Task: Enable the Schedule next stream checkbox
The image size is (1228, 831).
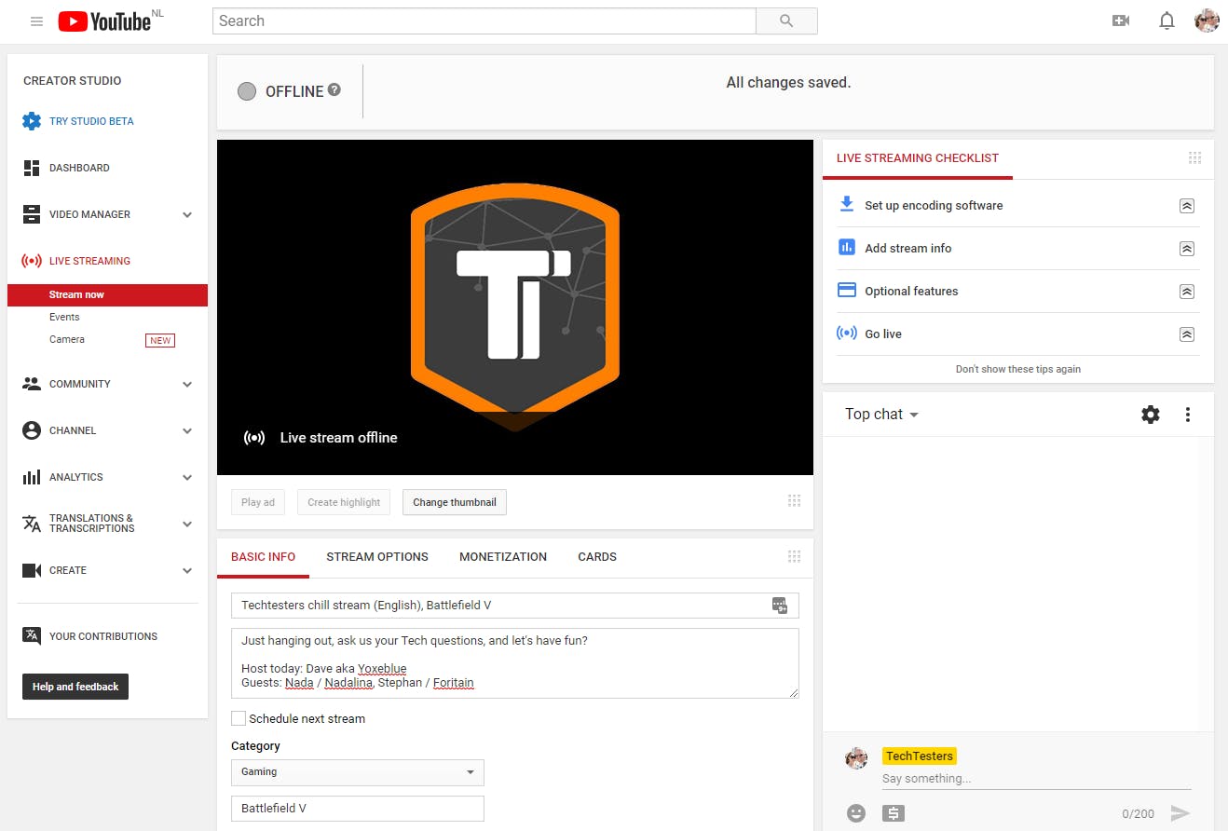Action: tap(239, 718)
